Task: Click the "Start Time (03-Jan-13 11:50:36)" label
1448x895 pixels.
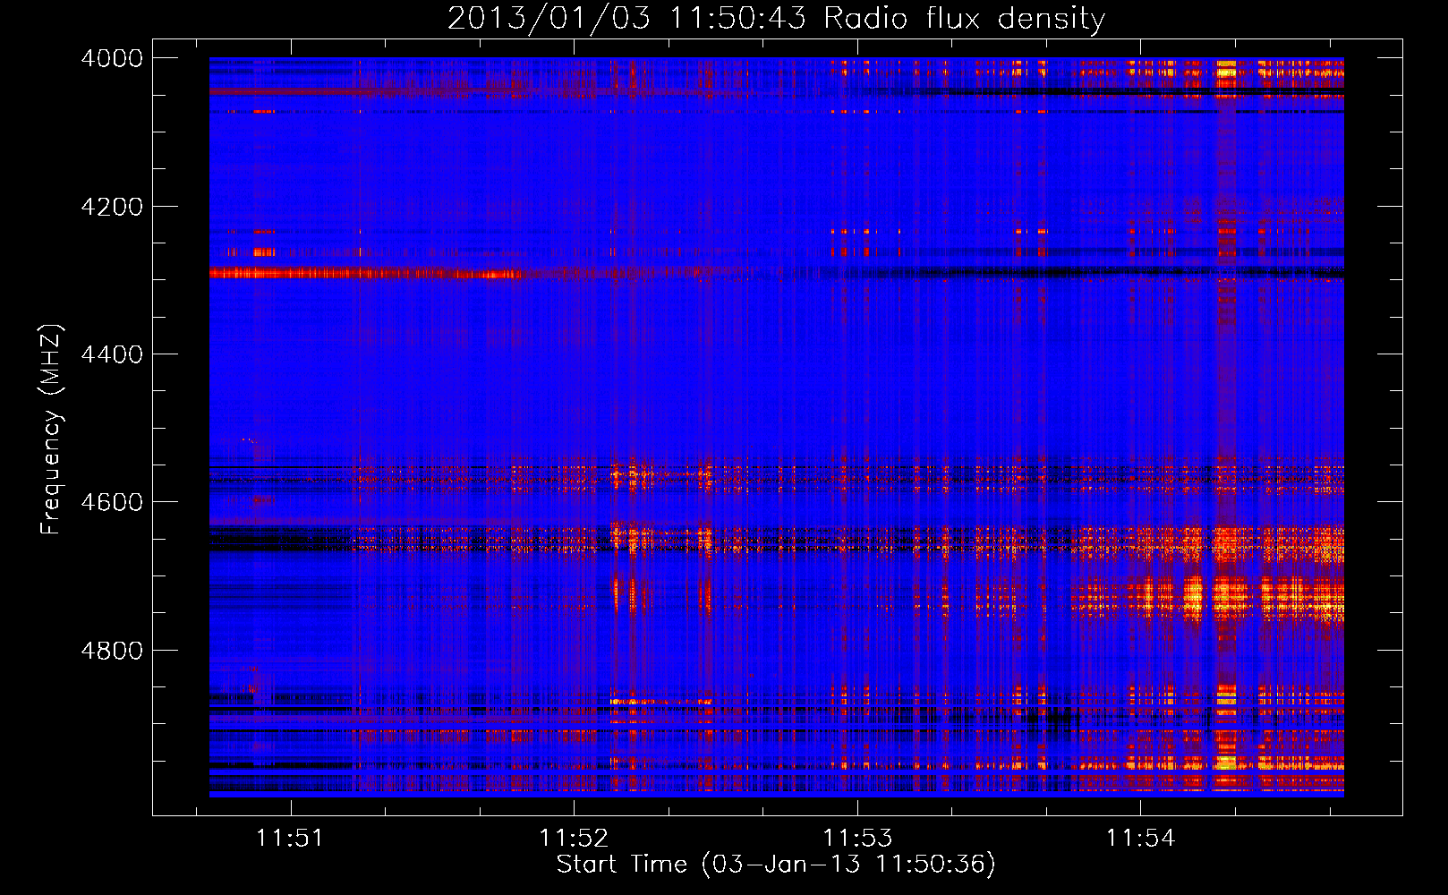Action: pos(776,865)
